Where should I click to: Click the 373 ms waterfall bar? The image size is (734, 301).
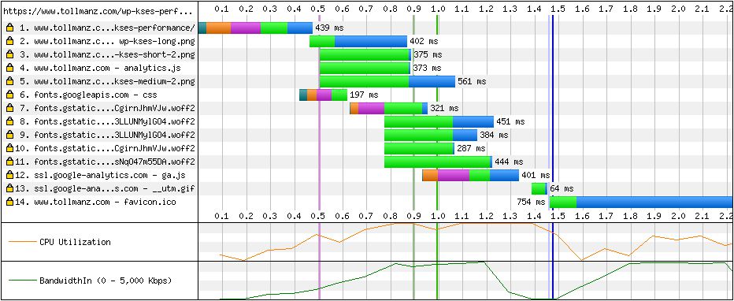365,68
